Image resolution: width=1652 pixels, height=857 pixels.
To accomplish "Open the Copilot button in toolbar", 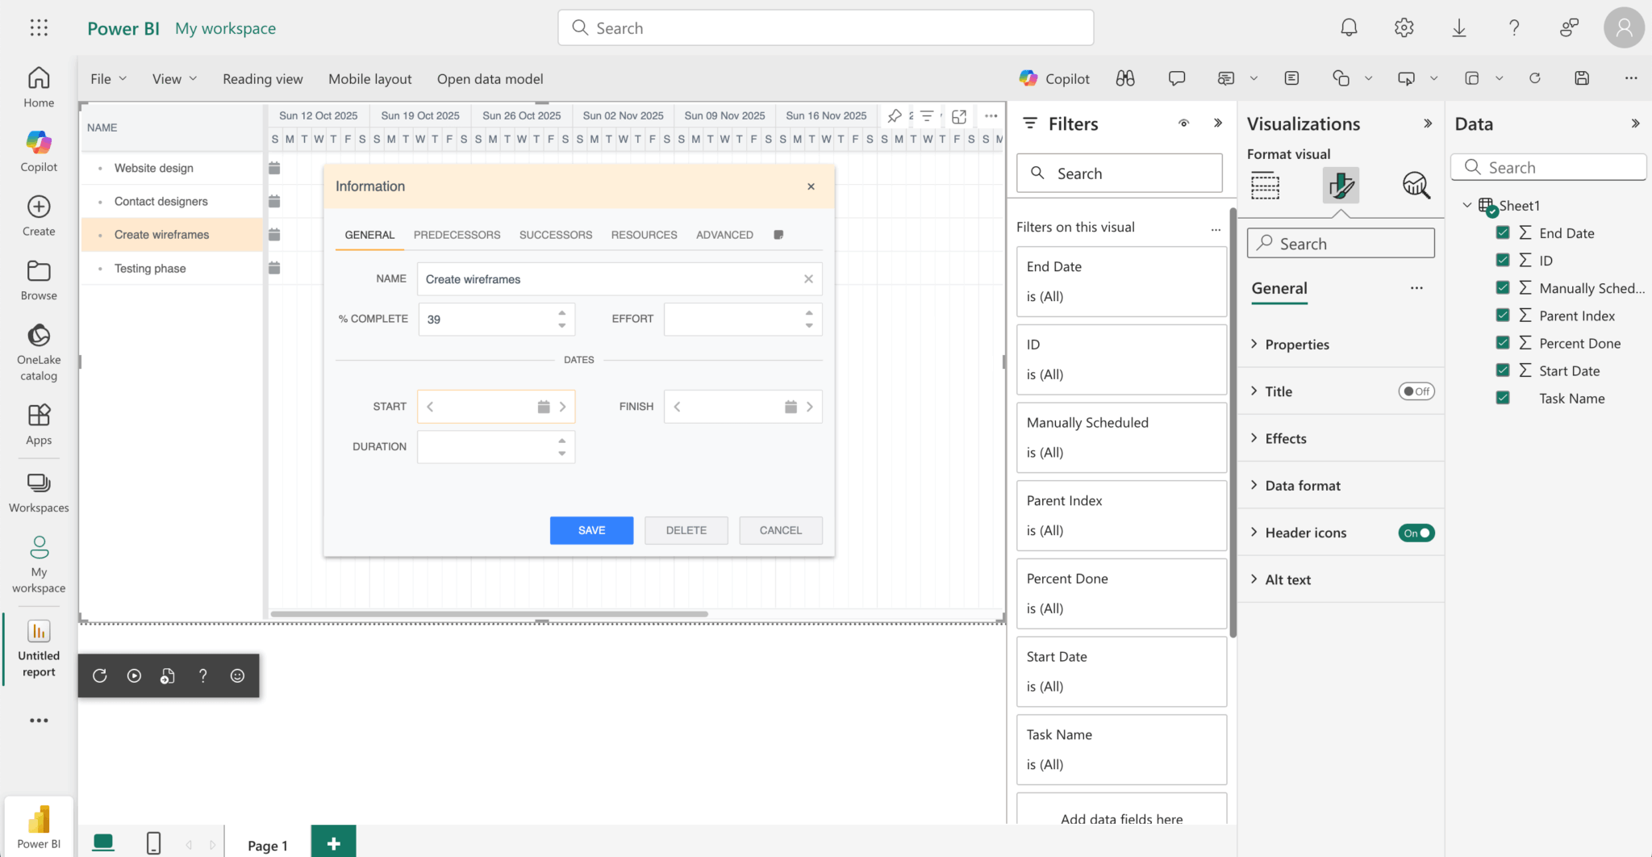I will pos(1054,78).
